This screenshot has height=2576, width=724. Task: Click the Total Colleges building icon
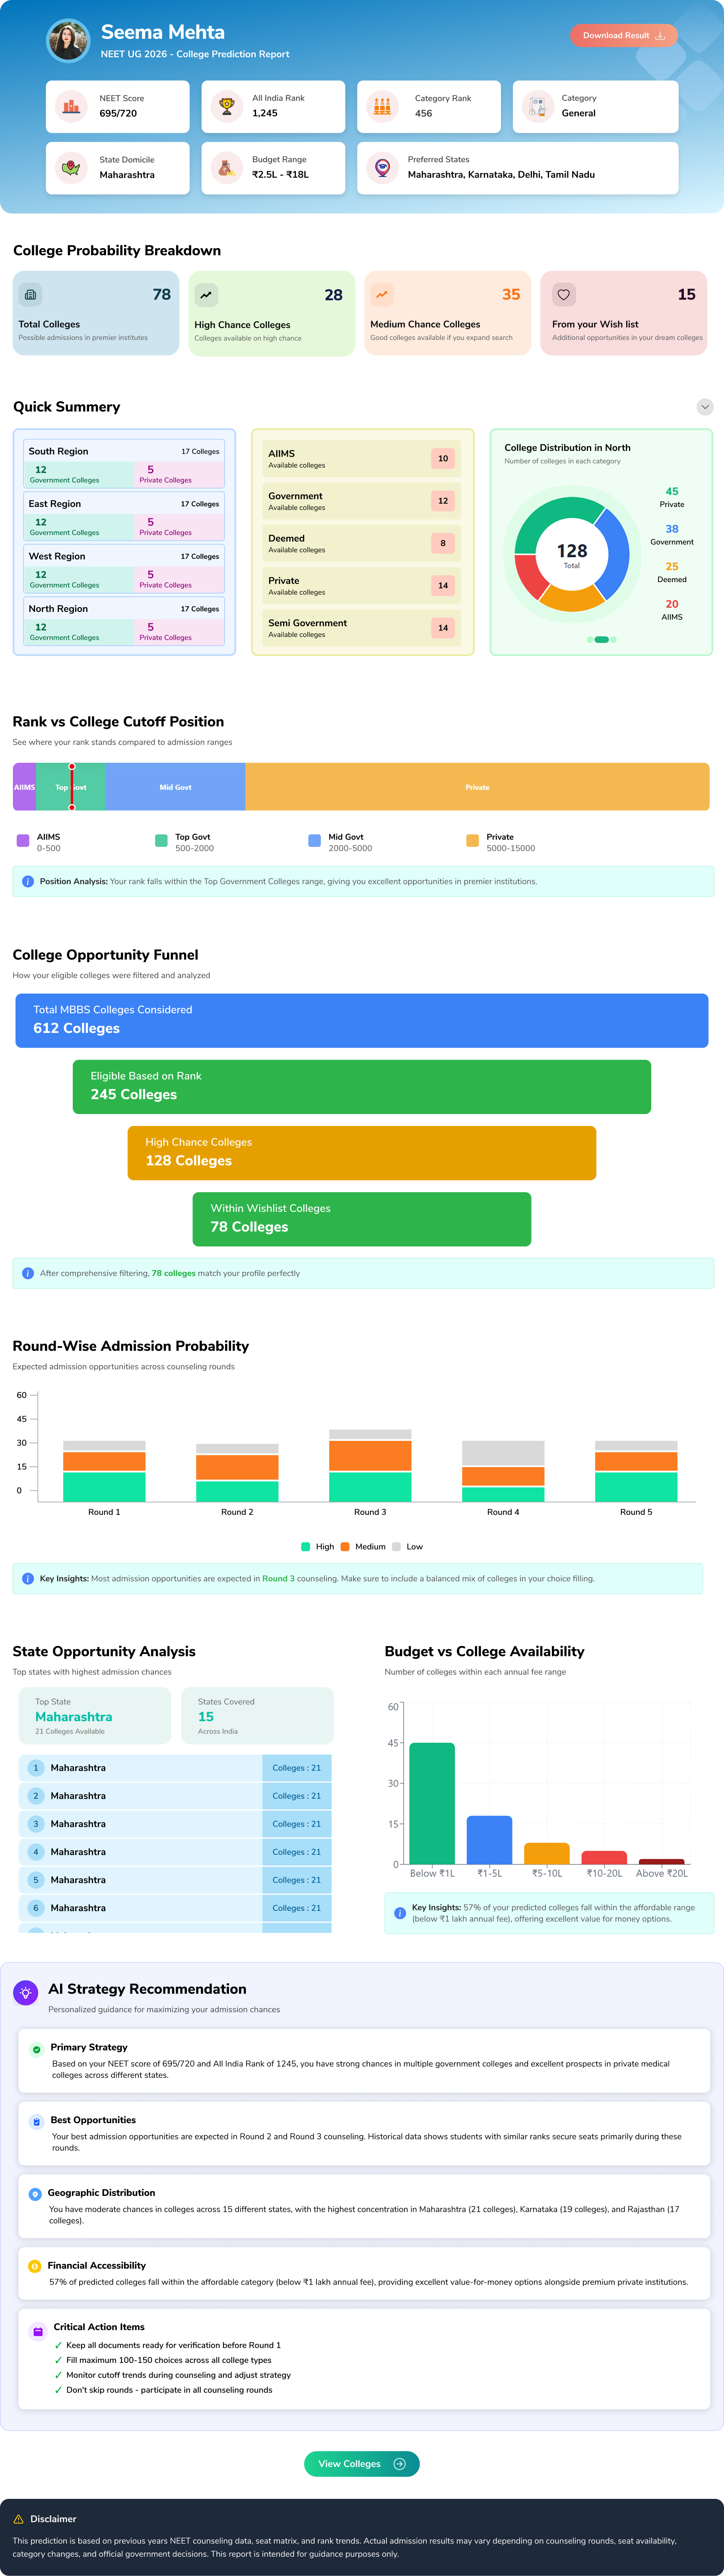[x=31, y=295]
